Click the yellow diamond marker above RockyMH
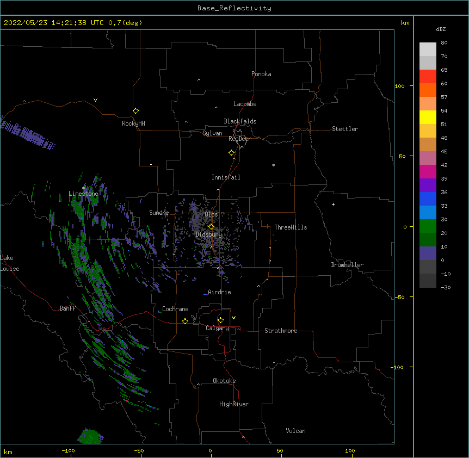This screenshot has height=458, width=469. (x=135, y=111)
